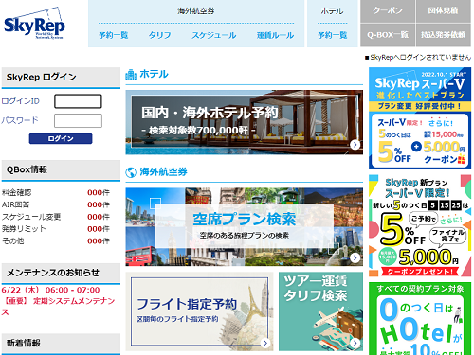Click the 団体見積 button

click(x=444, y=11)
